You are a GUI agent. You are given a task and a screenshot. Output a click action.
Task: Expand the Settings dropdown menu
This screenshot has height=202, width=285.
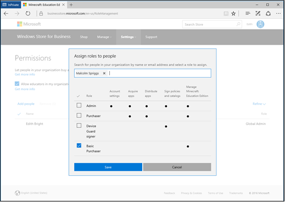point(128,37)
